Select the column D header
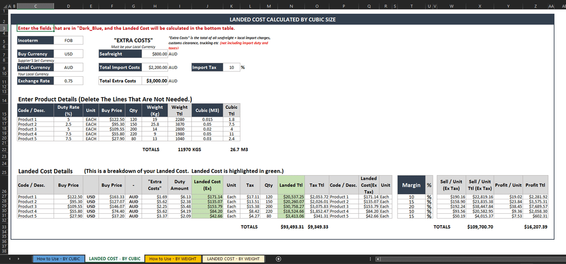Image resolution: width=566 pixels, height=264 pixels. [x=69, y=6]
